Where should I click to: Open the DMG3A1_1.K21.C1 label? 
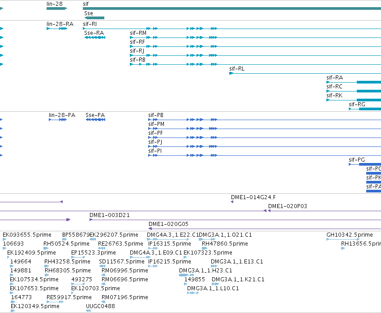[238, 280]
